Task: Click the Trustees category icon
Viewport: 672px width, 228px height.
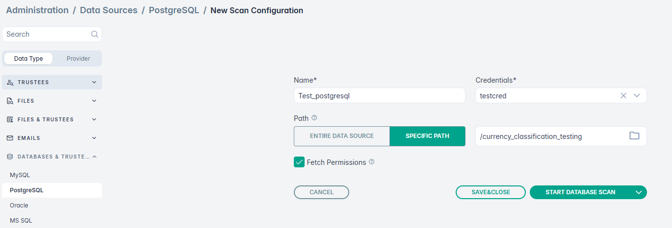Action: [x=10, y=82]
